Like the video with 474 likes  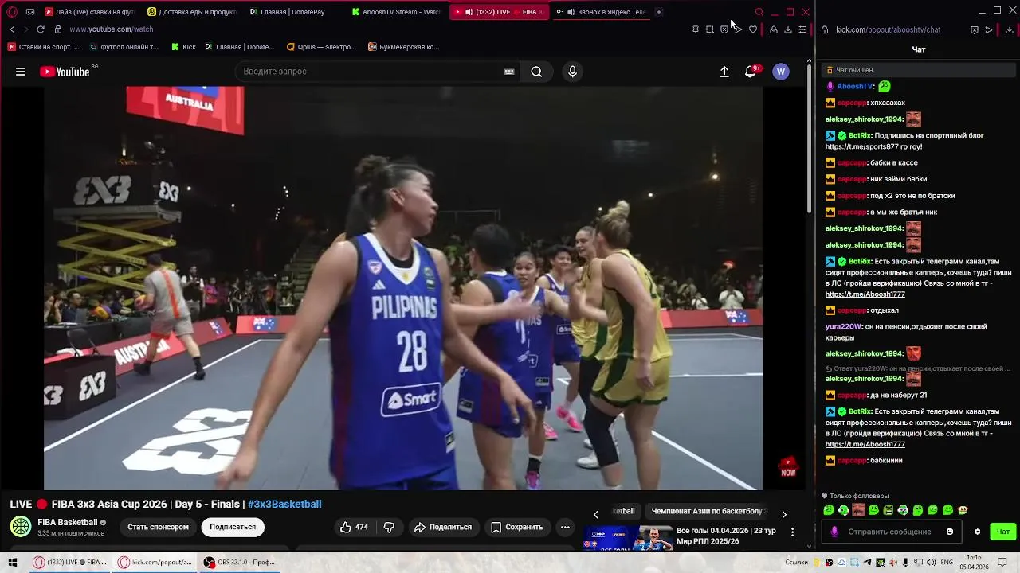click(354, 527)
